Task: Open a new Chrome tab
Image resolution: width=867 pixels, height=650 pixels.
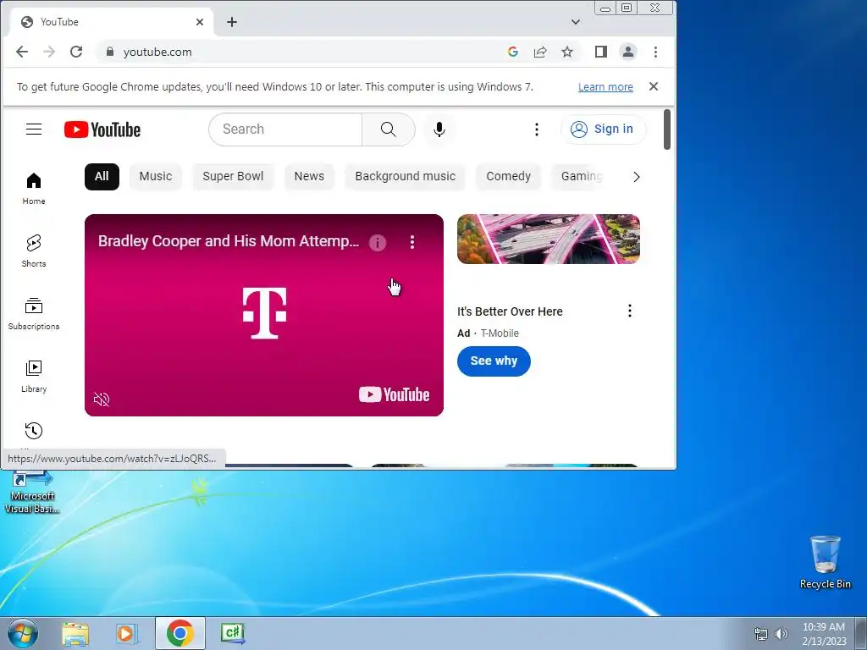Action: point(232,22)
